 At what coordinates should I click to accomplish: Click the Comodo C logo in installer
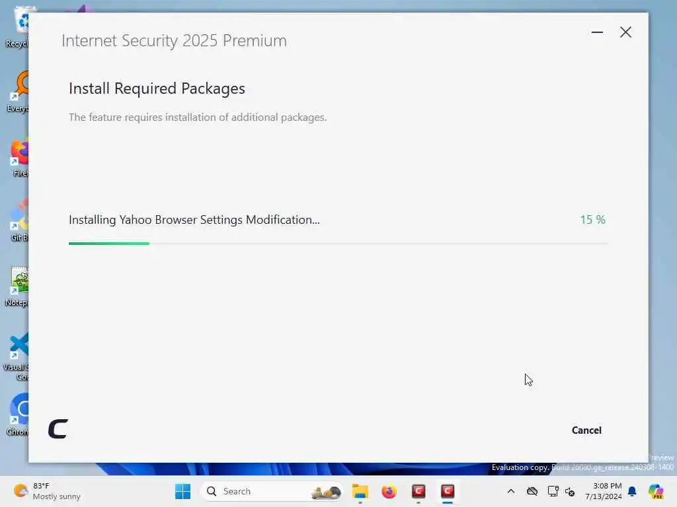click(x=58, y=428)
